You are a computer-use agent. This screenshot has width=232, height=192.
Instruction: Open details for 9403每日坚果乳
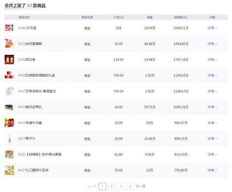pos(212,107)
